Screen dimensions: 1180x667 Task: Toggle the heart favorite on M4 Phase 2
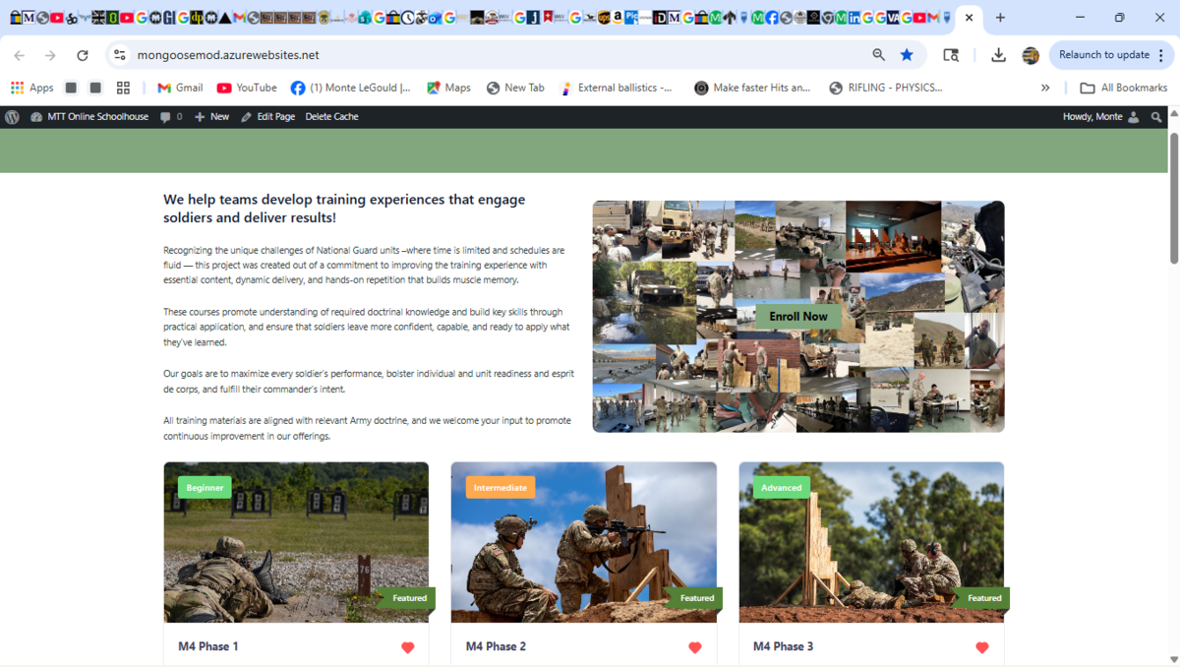point(695,647)
